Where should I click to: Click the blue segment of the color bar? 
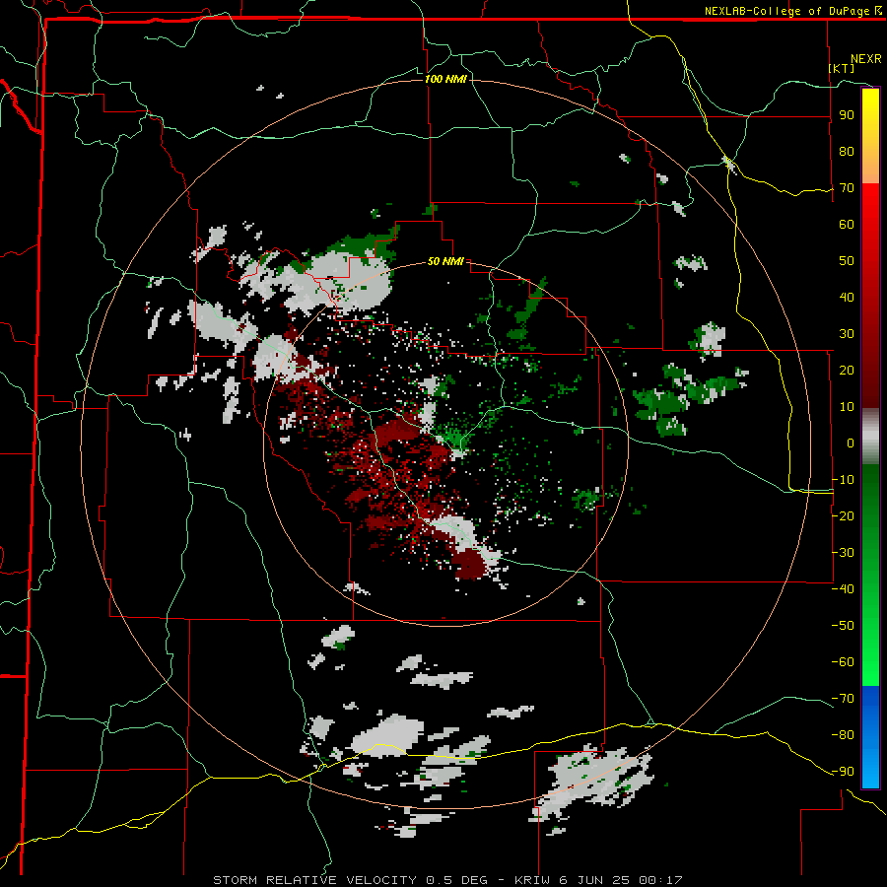pos(870,736)
